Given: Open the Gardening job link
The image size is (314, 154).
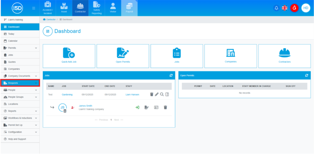Looking at the screenshot, I should [x=67, y=94].
